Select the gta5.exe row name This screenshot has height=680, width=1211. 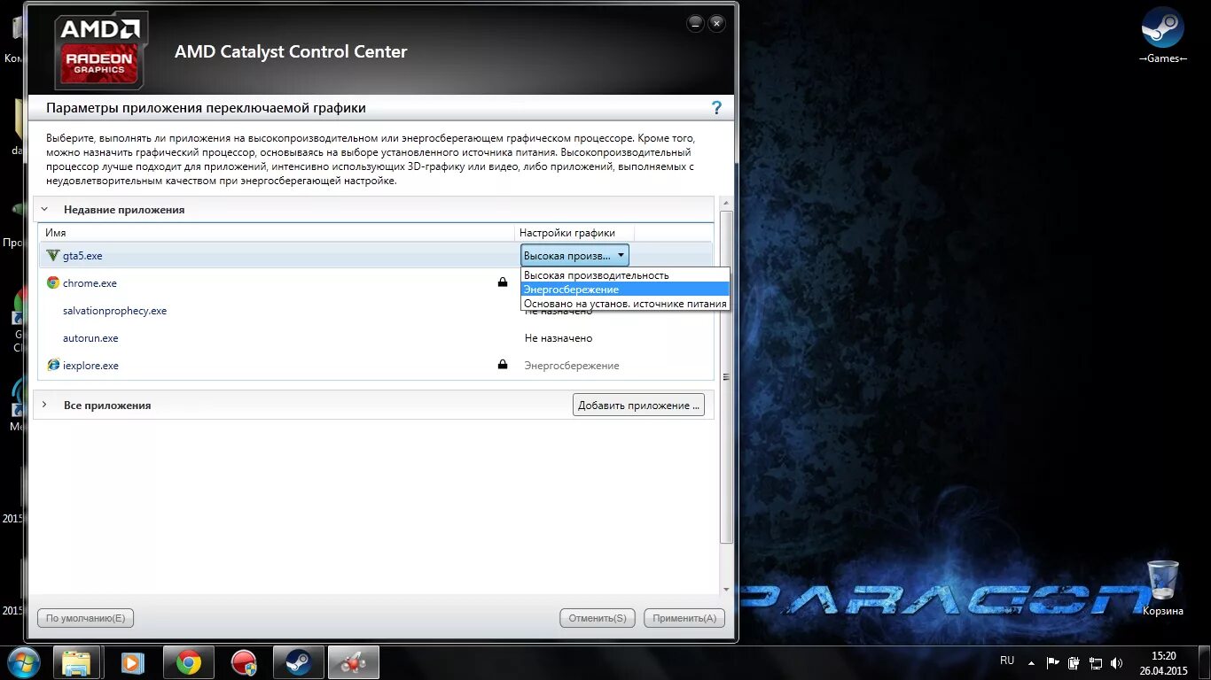[82, 256]
